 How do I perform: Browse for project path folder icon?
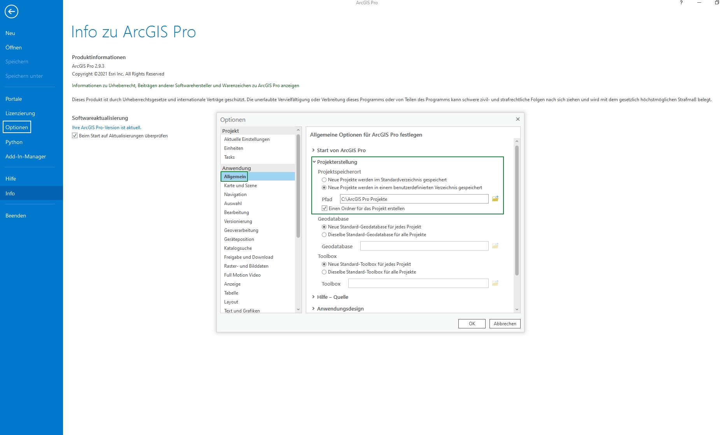495,199
